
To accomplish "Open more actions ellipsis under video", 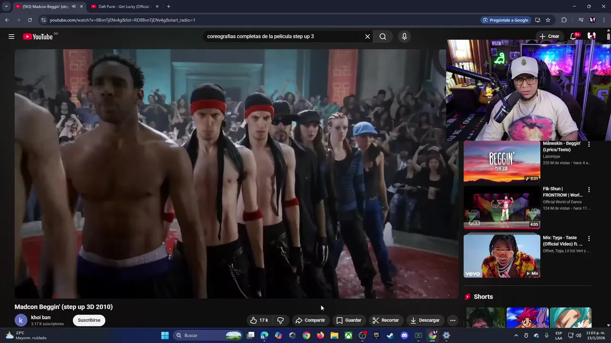I will (x=453, y=320).
